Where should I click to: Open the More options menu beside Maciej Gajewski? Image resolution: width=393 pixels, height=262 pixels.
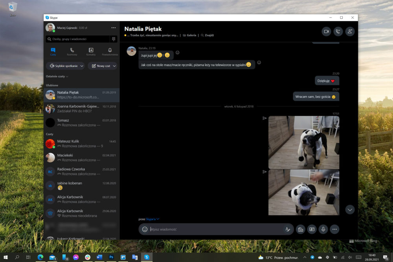114,28
